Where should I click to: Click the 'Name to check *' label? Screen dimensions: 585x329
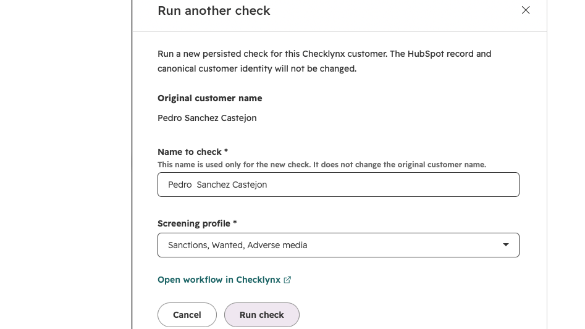point(193,152)
